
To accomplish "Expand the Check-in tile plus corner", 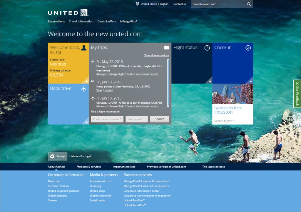I will pos(251,81).
